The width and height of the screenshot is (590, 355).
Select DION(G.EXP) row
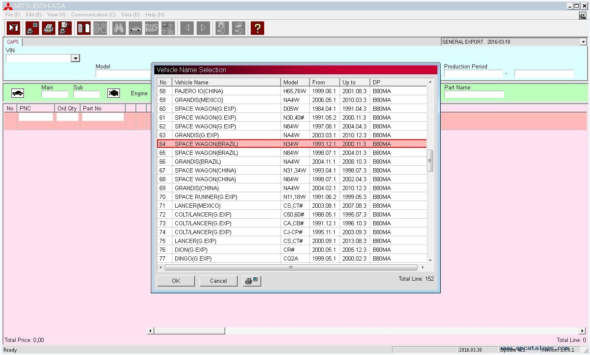click(292, 250)
